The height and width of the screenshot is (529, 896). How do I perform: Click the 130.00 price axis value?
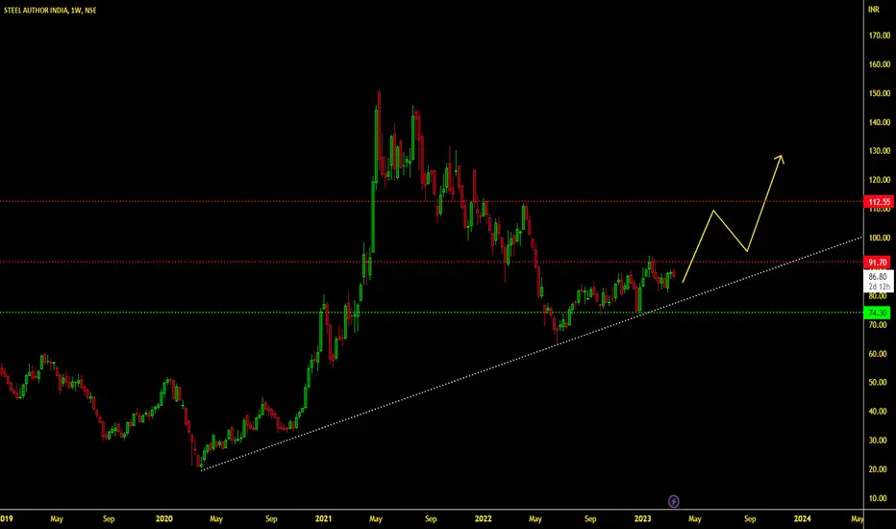tap(879, 151)
